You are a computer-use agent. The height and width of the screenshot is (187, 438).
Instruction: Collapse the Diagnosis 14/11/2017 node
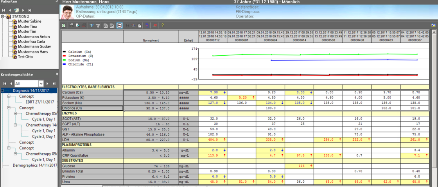[x=2, y=90]
